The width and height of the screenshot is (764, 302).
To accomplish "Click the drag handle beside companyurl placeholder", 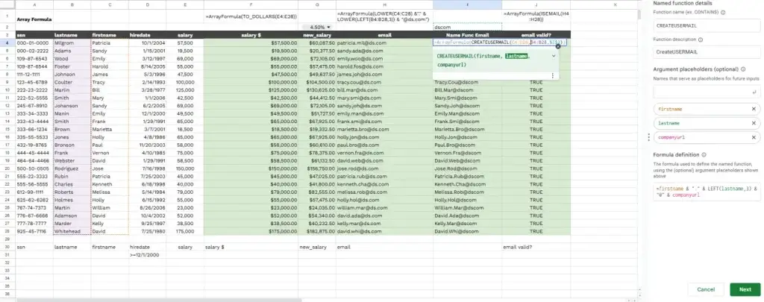I will [648, 137].
